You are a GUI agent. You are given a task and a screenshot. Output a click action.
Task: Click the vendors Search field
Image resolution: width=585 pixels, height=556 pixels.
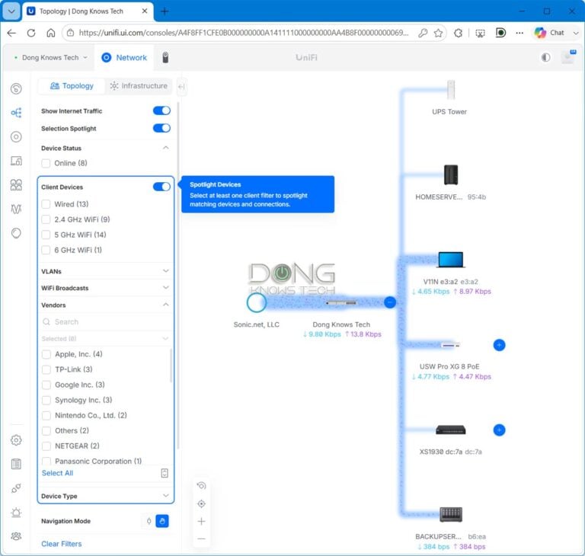point(106,321)
